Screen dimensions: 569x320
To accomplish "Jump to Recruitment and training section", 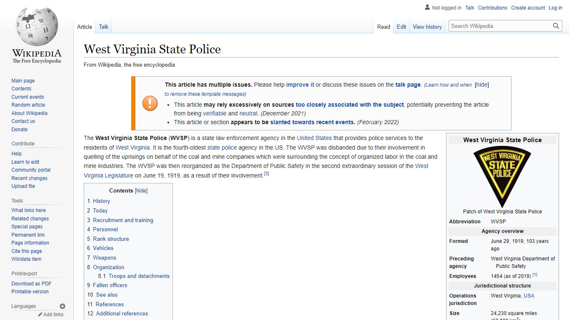I will pos(123,220).
